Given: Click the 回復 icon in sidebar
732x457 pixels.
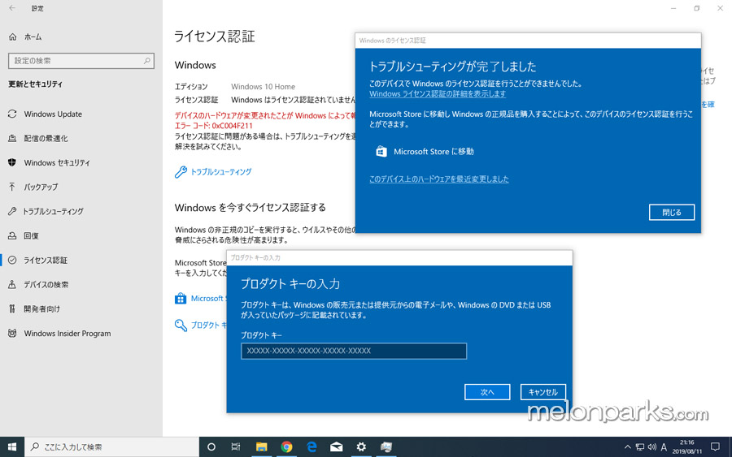Looking at the screenshot, I should pyautogui.click(x=12, y=235).
